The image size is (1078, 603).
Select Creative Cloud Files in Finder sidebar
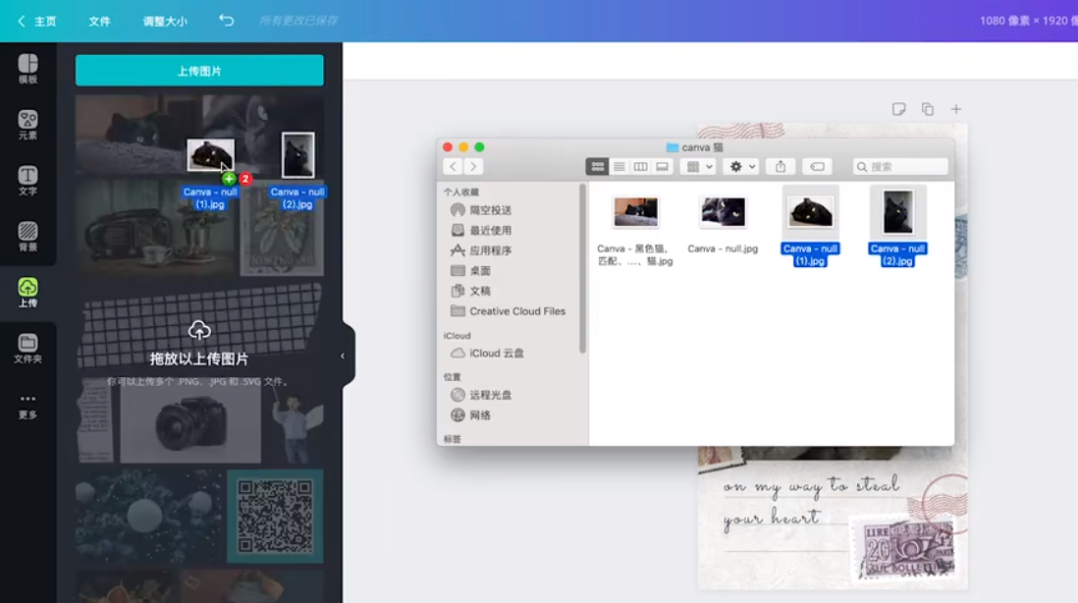[508, 310]
